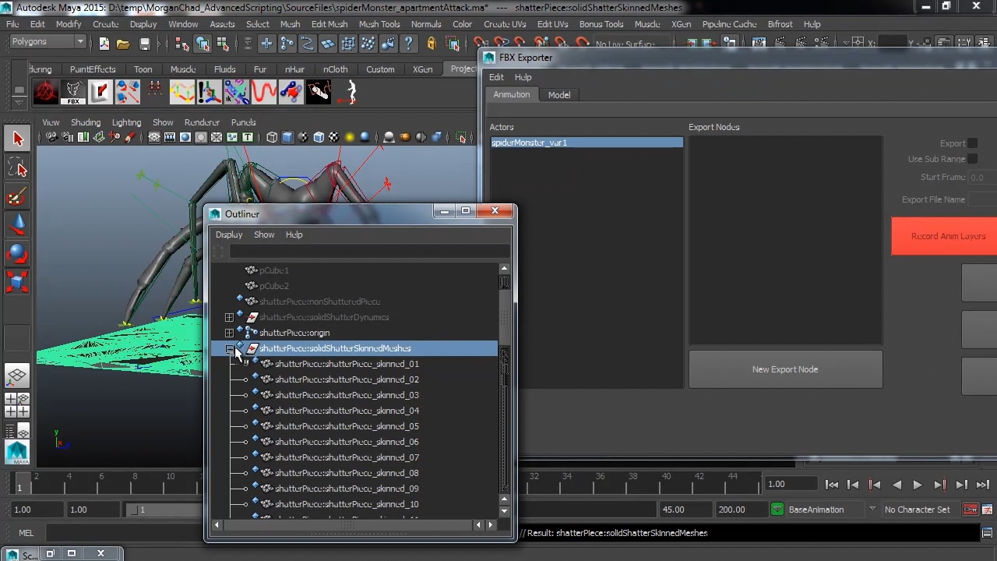Image resolution: width=997 pixels, height=561 pixels.
Task: Open the Outliner Show menu
Action: tap(264, 235)
